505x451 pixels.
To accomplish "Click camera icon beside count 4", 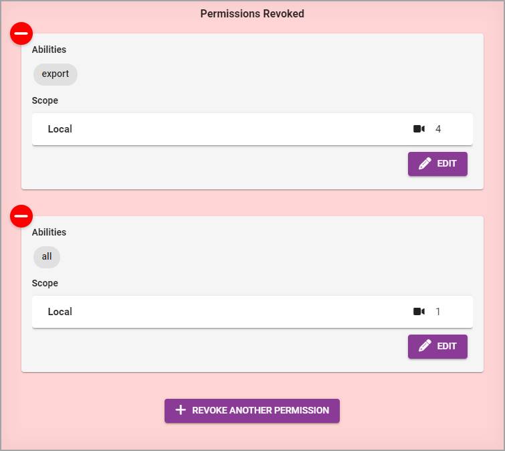I will (419, 129).
